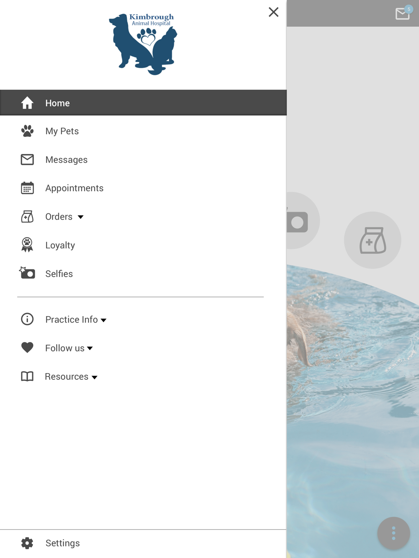Viewport: 419px width, 558px height.
Task: Click the calendar icon beside Appointments
Action: (x=27, y=188)
